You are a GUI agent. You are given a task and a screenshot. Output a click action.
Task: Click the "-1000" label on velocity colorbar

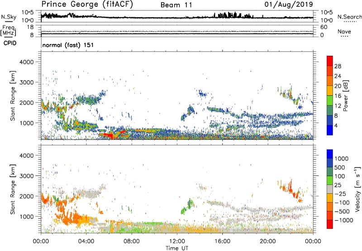coord(343,220)
